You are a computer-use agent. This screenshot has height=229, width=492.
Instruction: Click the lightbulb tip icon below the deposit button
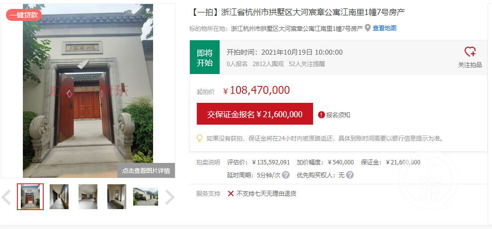click(199, 138)
